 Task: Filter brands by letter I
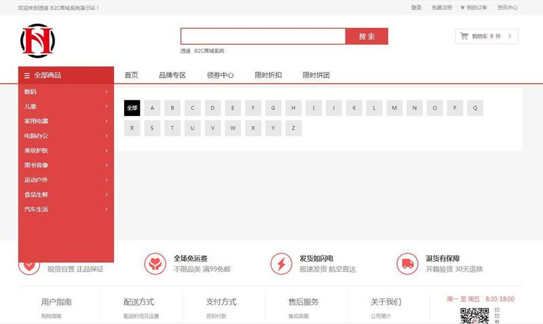click(314, 108)
